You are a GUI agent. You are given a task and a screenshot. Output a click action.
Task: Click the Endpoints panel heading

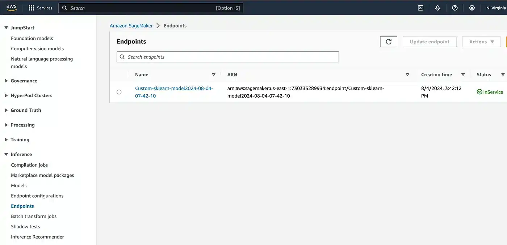[x=131, y=42]
